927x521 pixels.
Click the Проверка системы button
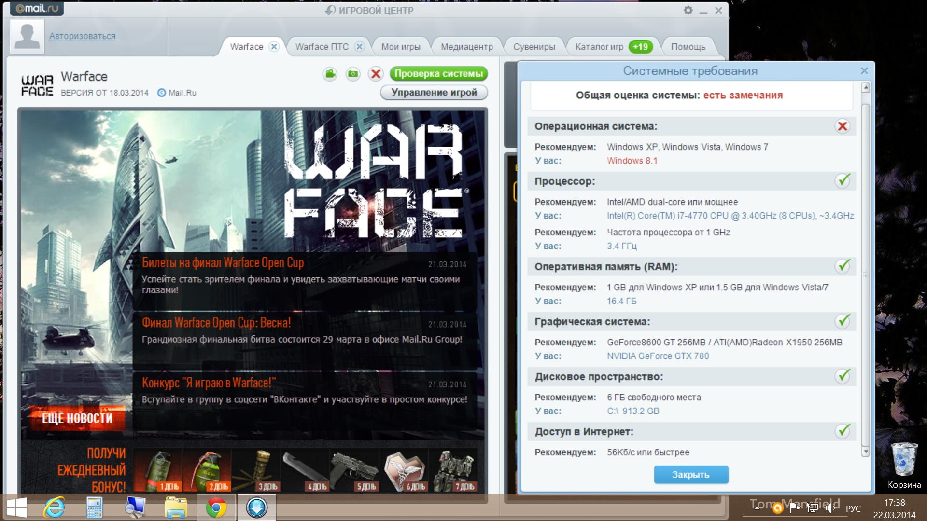click(438, 73)
